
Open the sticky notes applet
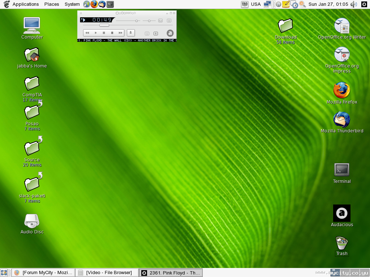(x=286, y=4)
